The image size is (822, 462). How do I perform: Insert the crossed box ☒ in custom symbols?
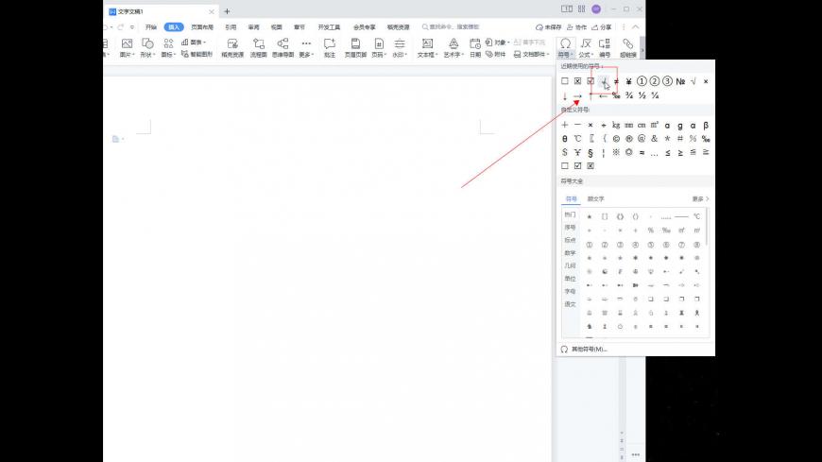tap(591, 165)
